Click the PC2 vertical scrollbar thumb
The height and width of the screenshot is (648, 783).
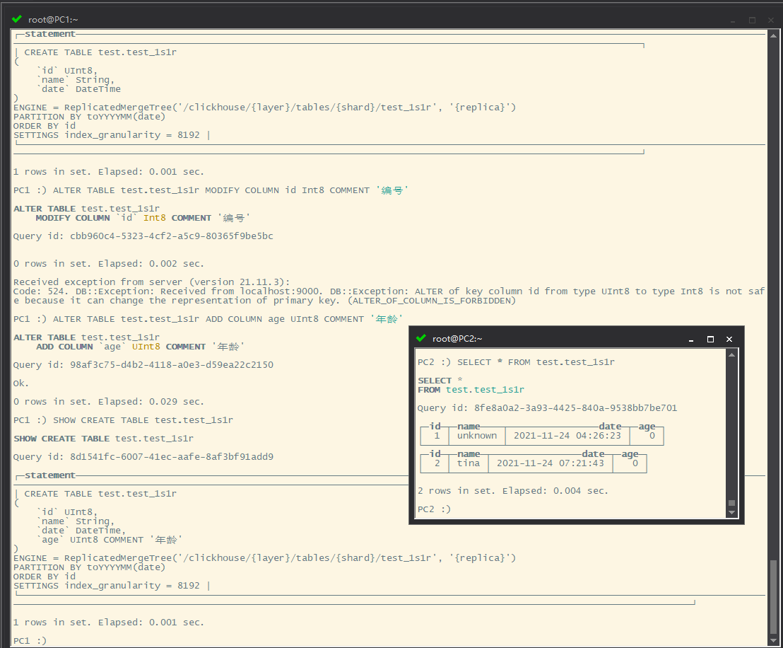(731, 502)
